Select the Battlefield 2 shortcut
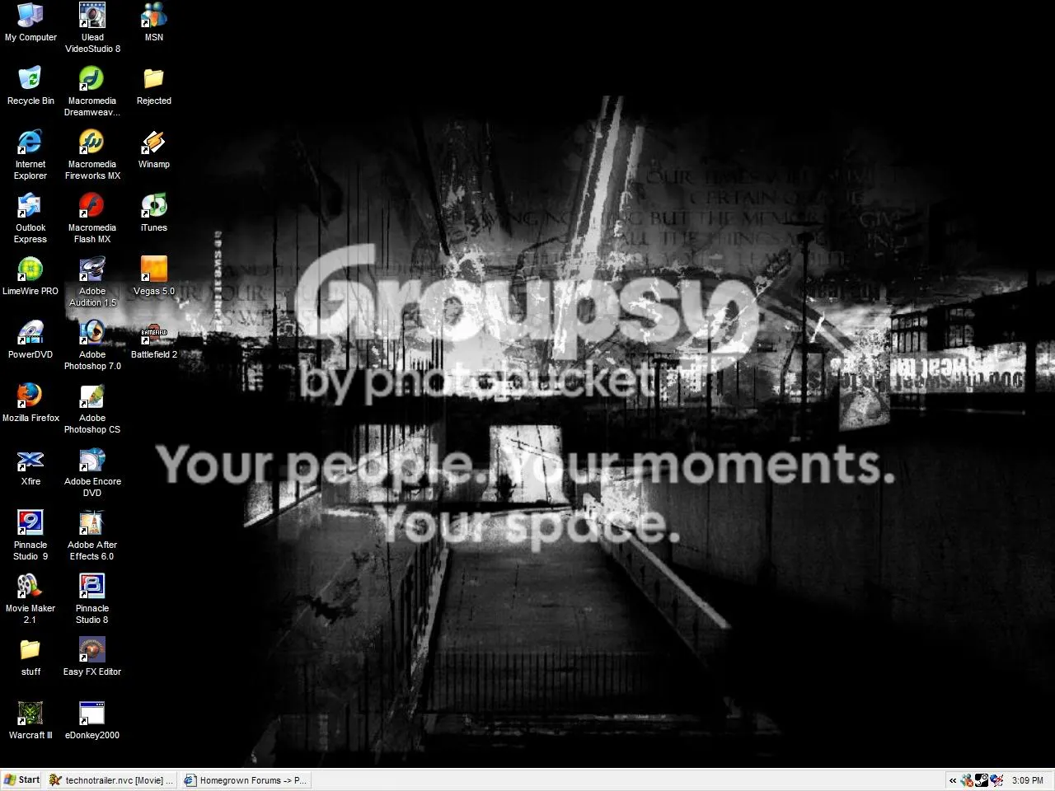 click(x=154, y=339)
